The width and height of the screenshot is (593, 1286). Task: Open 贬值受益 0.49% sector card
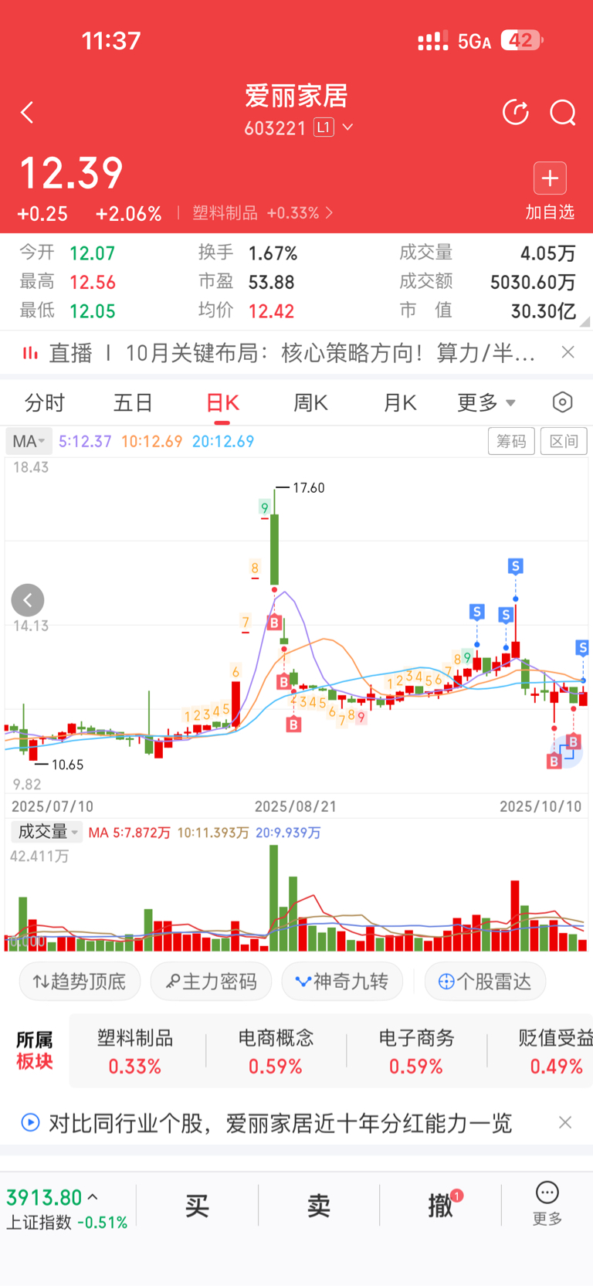(x=554, y=1051)
